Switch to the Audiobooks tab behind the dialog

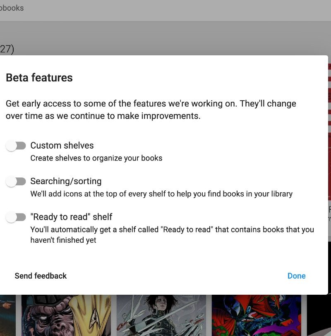(x=12, y=8)
